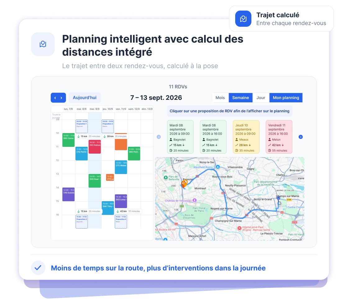Click the blue map icon in Trajet calculé badge

tap(243, 19)
